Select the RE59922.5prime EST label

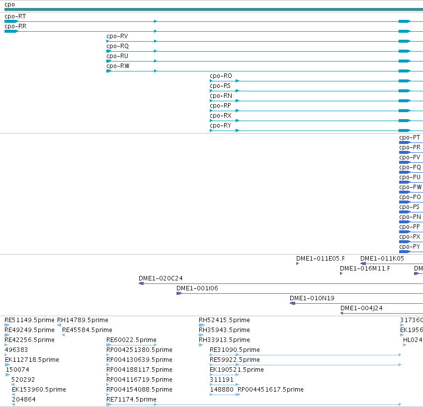pos(235,360)
